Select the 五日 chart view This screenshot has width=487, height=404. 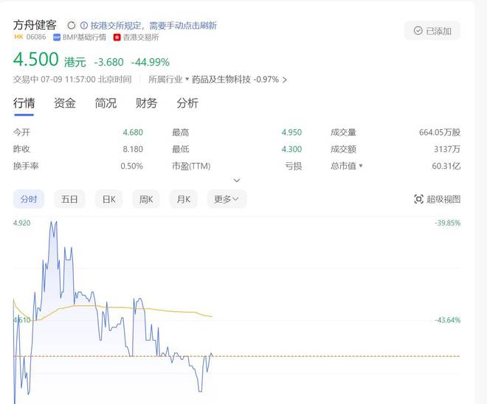pos(69,199)
